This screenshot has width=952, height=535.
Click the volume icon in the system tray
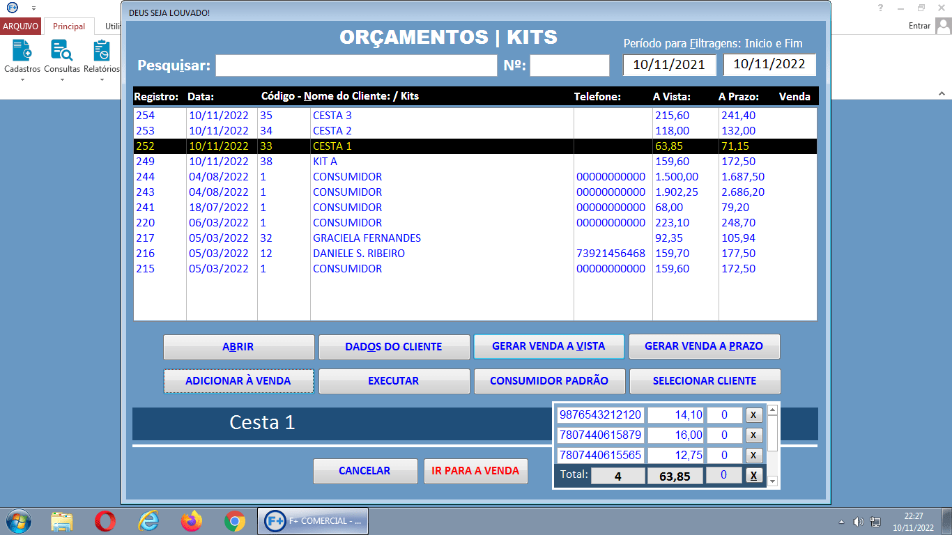point(859,522)
